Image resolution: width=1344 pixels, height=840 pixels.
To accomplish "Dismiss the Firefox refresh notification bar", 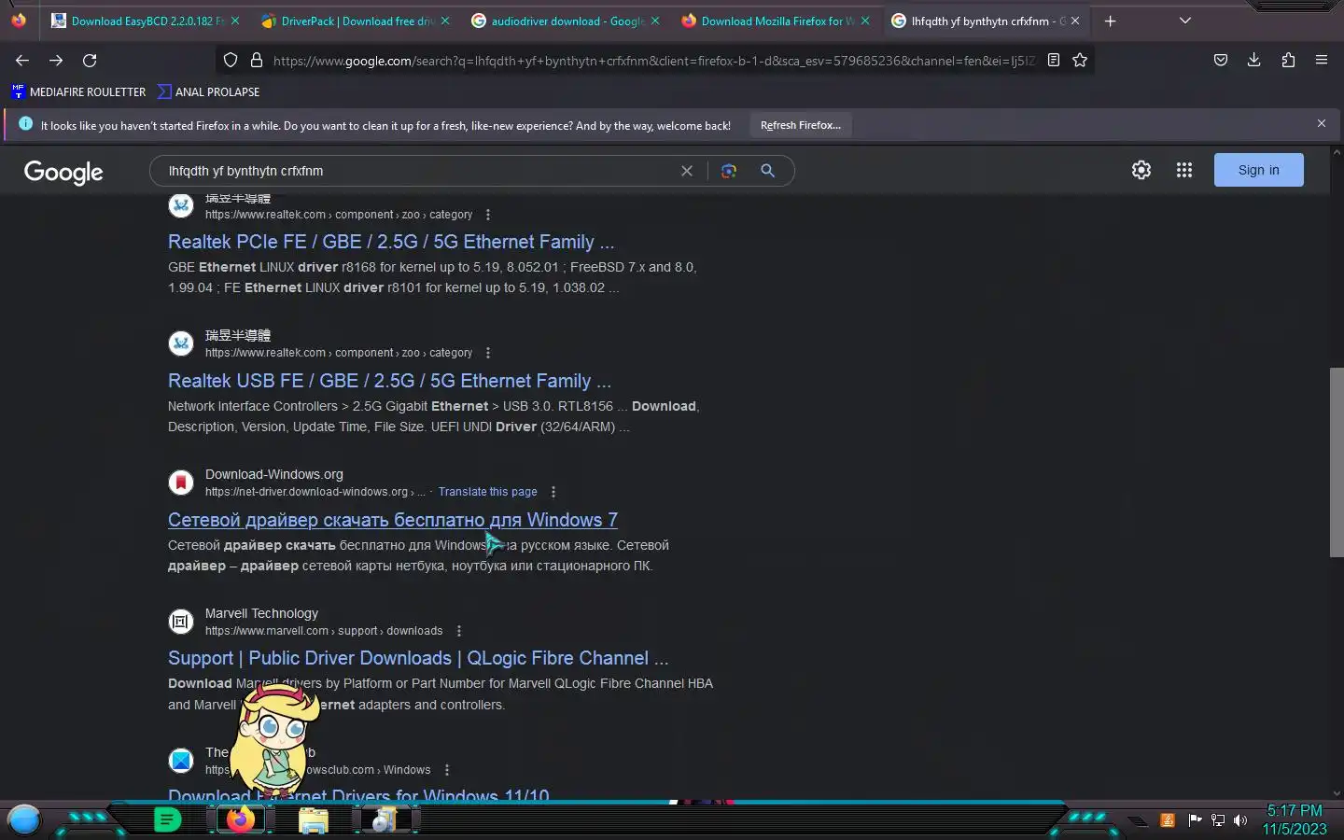I will [x=1322, y=124].
